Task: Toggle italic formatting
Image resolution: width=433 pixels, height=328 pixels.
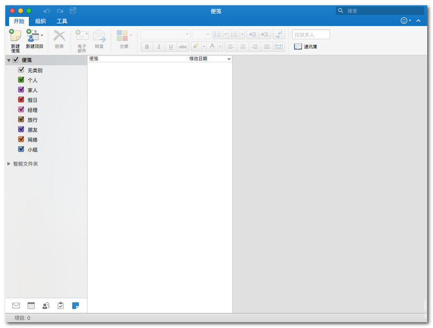Action: point(159,46)
